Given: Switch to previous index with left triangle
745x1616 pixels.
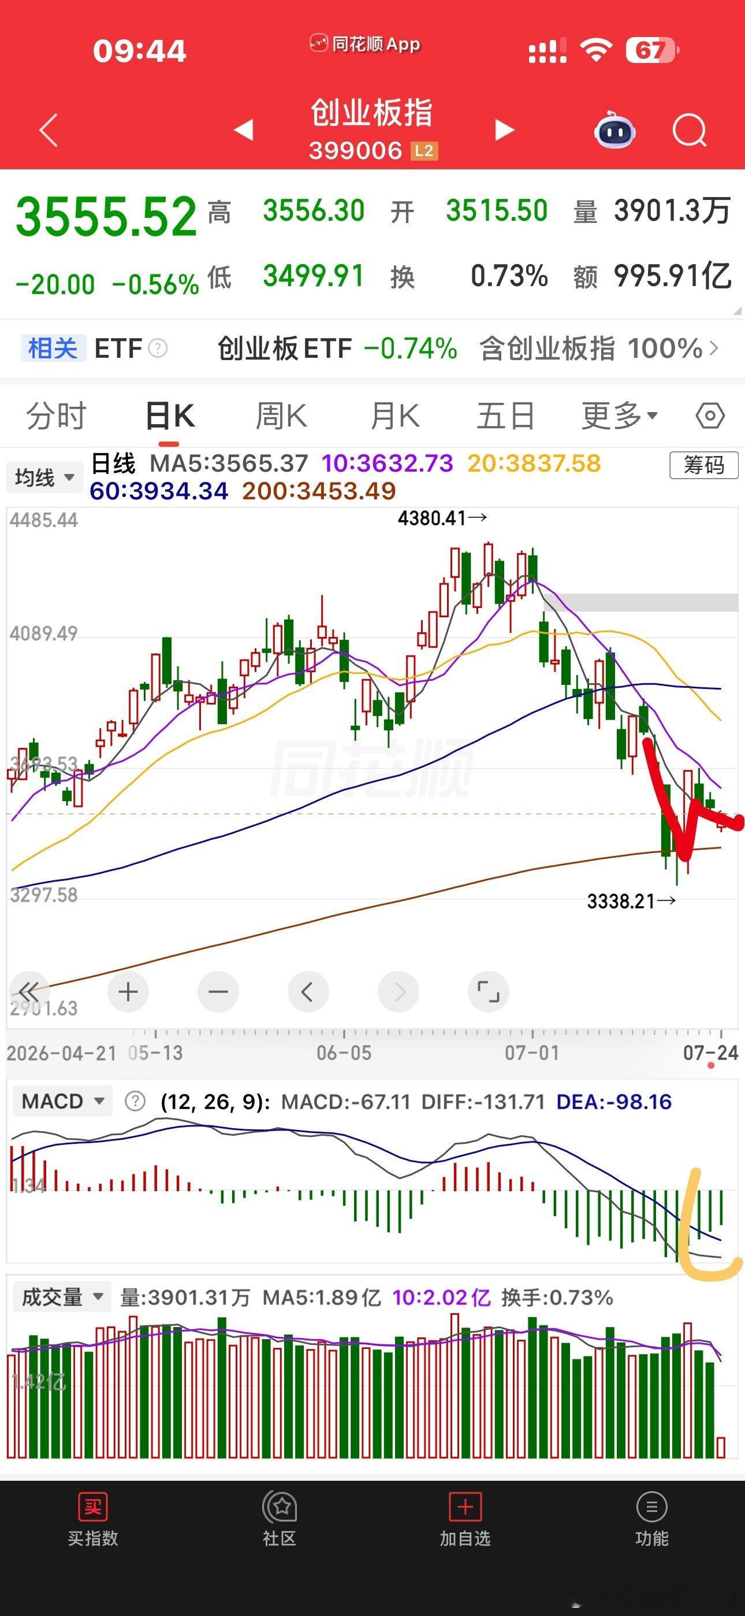Looking at the screenshot, I should pos(243,130).
